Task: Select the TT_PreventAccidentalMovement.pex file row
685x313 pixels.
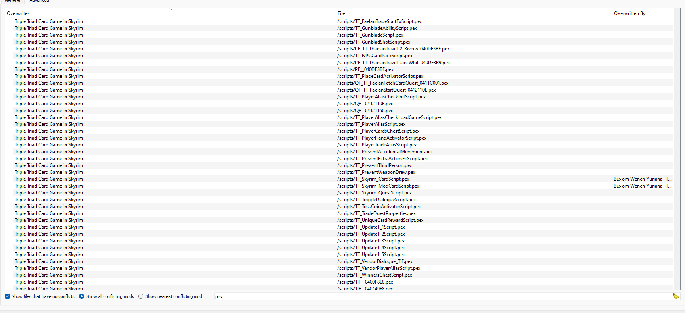Action: (x=385, y=152)
